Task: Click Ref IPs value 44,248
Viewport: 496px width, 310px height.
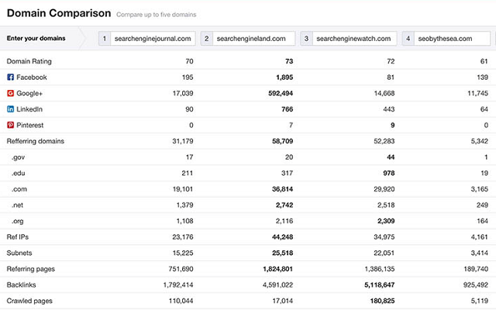Action: (x=282, y=237)
